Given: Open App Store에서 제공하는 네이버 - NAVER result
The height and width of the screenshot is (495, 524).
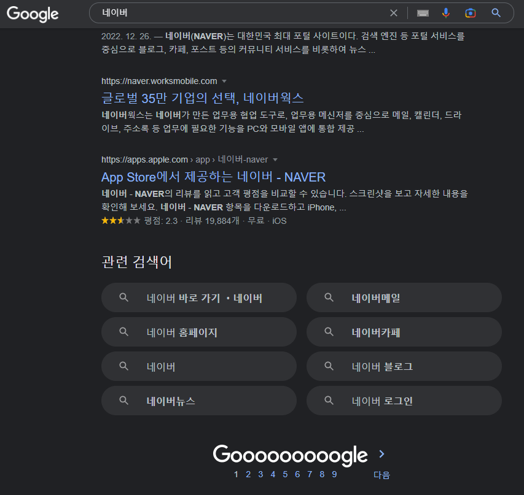Looking at the screenshot, I should (x=213, y=177).
